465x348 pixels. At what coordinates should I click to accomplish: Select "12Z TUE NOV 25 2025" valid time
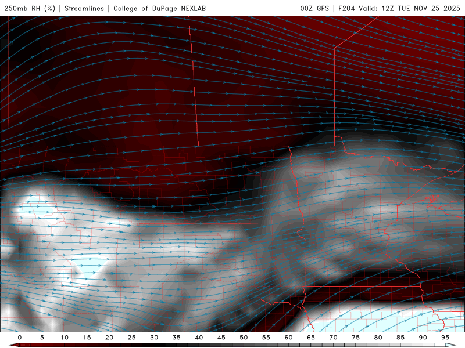[421, 8]
